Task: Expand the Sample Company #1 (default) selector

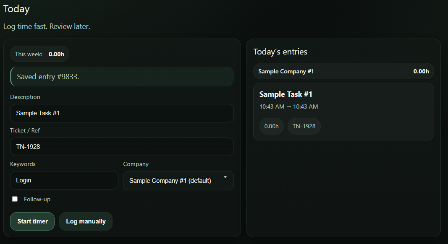Action: pyautogui.click(x=178, y=180)
